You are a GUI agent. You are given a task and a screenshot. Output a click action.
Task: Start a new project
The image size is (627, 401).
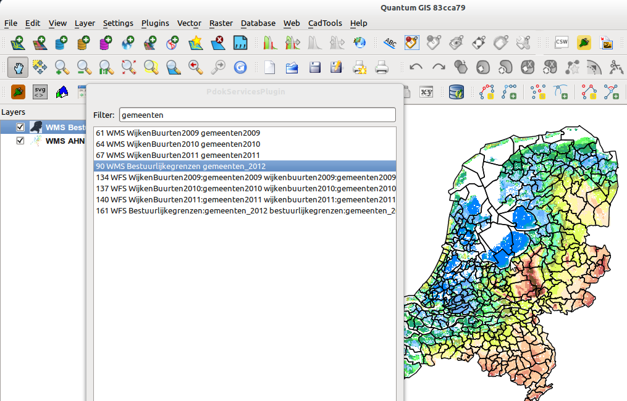[269, 67]
